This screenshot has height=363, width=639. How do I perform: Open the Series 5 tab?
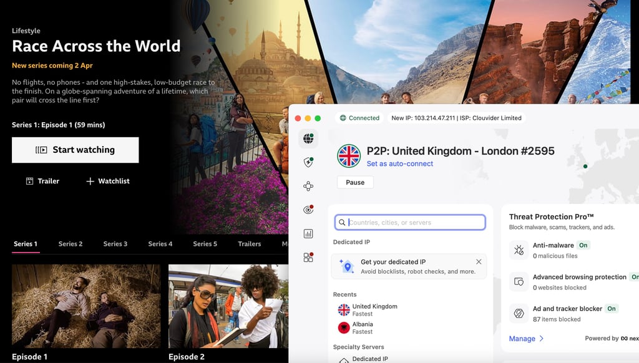coord(205,244)
